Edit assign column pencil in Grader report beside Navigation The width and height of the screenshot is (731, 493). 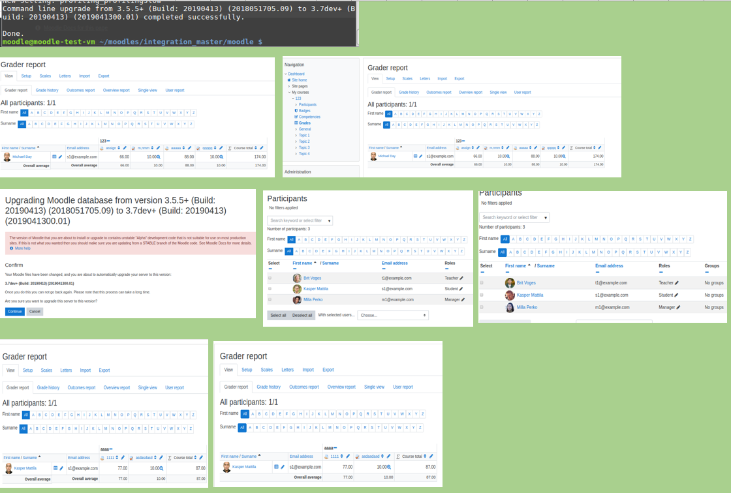pos(478,148)
